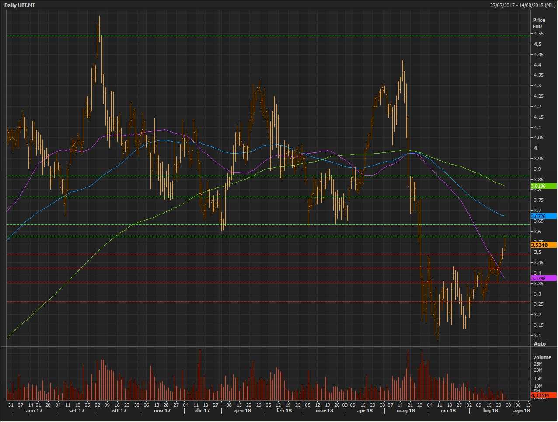Screen dimensions: 558x422
Task: Select 'mag 18' on the time axis
Action: pyautogui.click(x=405, y=411)
